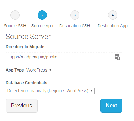Click the arrow on App Type select
Screen dimensions: 134x121
(50, 70)
